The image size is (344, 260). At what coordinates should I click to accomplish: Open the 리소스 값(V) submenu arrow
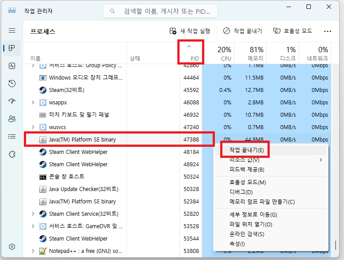pyautogui.click(x=321, y=160)
